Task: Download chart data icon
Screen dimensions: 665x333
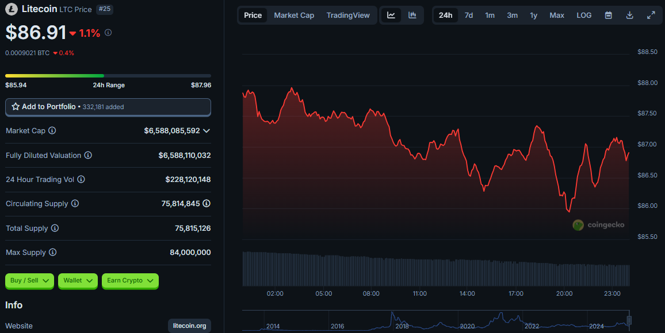Action: [630, 16]
